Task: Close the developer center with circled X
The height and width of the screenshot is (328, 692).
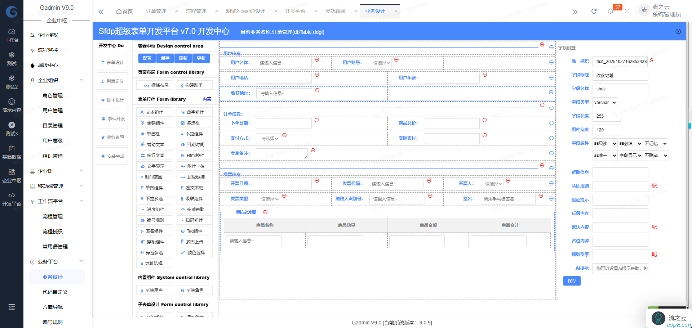Action: [x=678, y=32]
